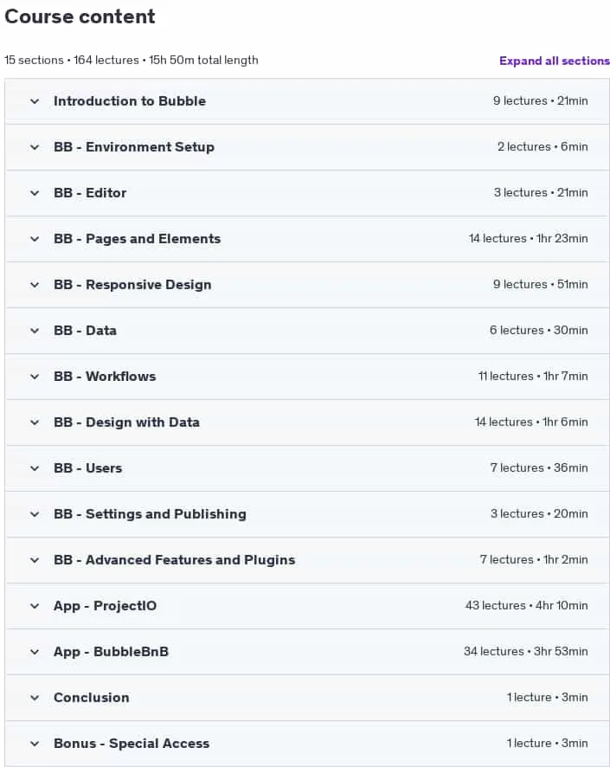Screen dimensions: 610x767
Task: Click the 34 lectures • 3hr 53min summary
Action: point(526,652)
